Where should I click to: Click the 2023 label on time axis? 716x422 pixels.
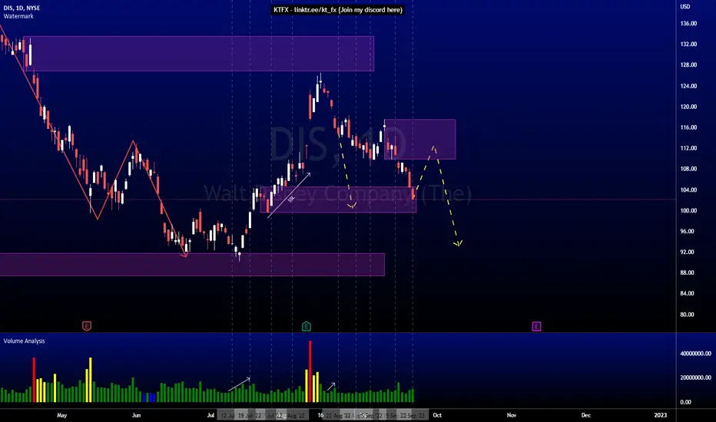(660, 415)
